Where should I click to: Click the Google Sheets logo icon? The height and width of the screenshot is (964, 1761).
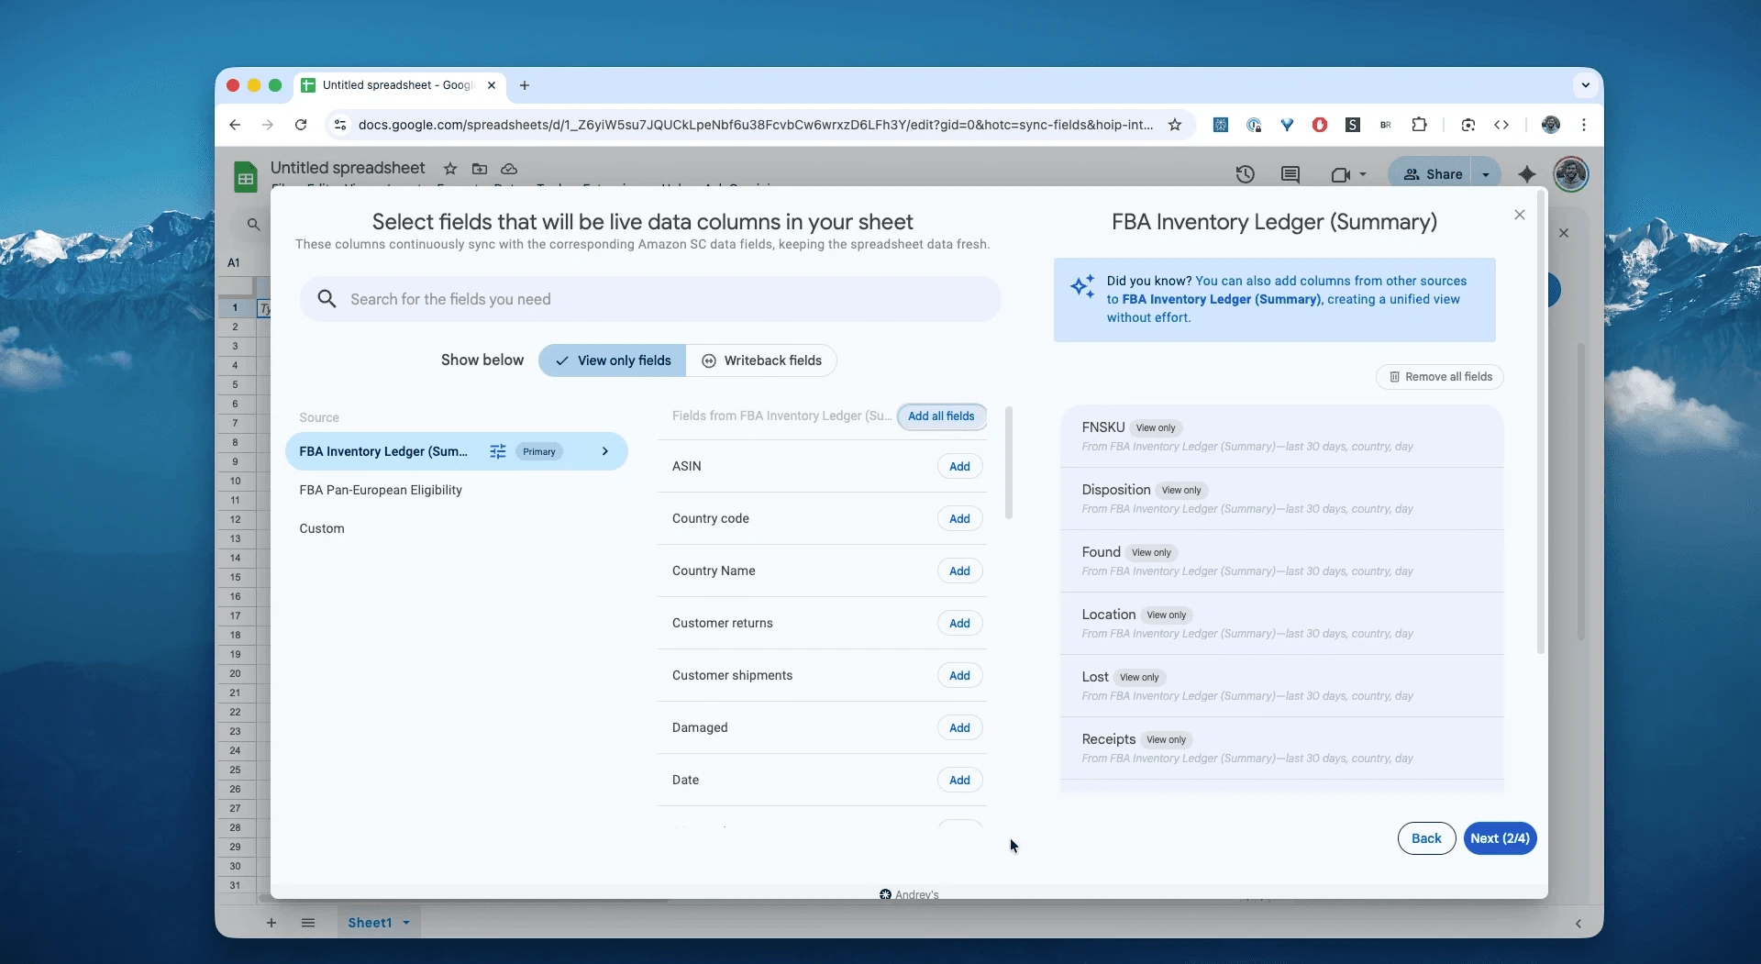(245, 176)
